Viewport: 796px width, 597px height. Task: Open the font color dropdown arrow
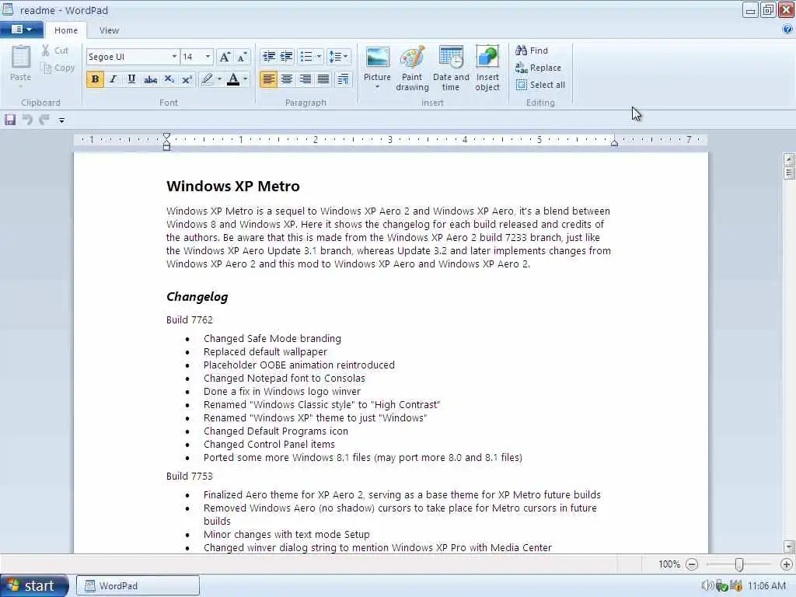point(245,79)
